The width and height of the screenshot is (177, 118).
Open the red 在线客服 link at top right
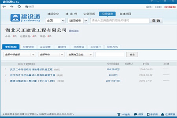(170, 7)
